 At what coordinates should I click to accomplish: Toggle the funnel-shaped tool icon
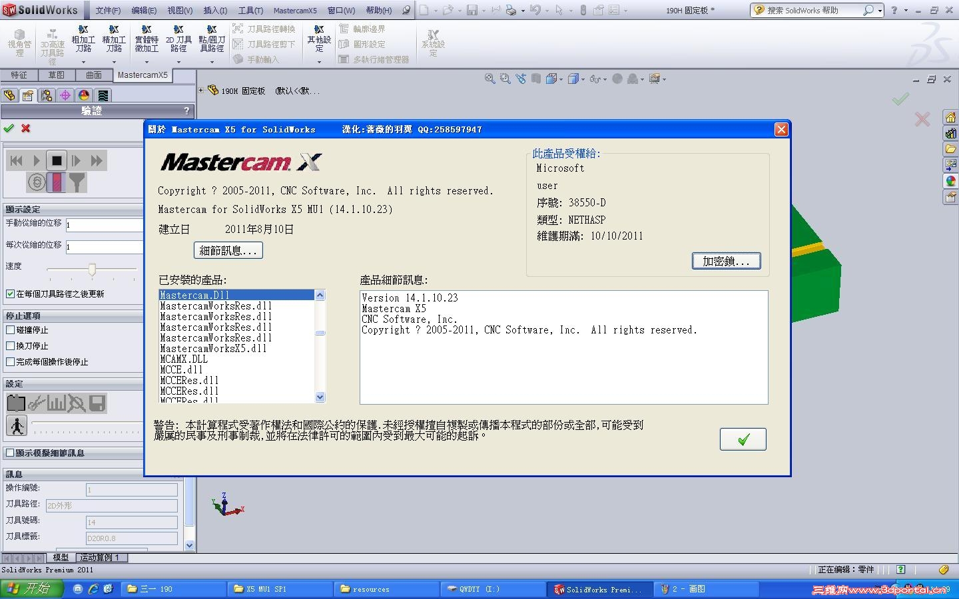[77, 182]
